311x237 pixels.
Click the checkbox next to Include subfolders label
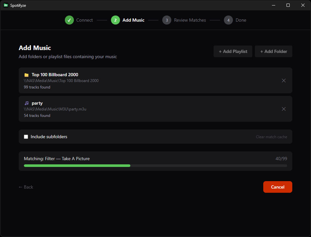point(26,137)
